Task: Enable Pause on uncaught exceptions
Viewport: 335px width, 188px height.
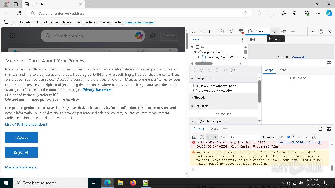Action: tap(192, 86)
